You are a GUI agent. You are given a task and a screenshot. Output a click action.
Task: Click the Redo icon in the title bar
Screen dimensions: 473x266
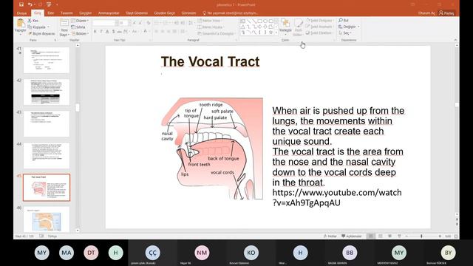(x=40, y=4)
